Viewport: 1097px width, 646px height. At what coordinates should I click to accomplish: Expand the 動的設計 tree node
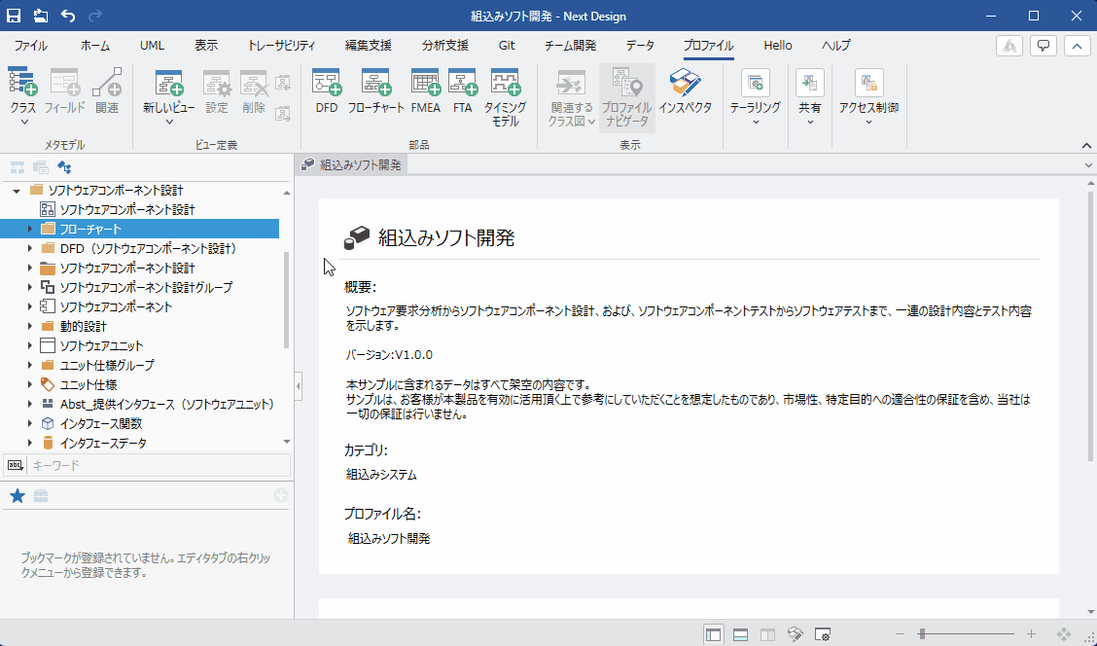coord(29,326)
